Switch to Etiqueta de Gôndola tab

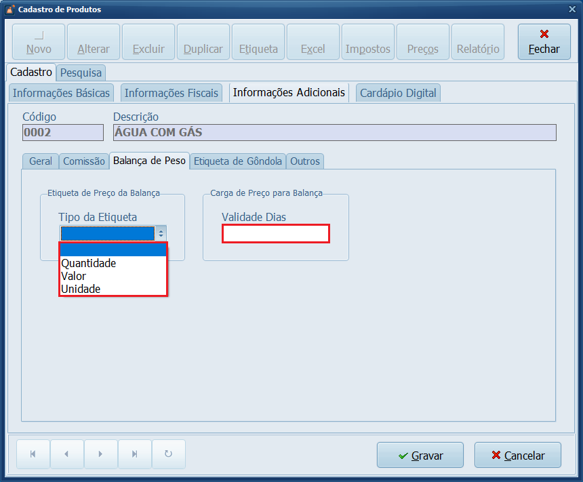pos(238,161)
